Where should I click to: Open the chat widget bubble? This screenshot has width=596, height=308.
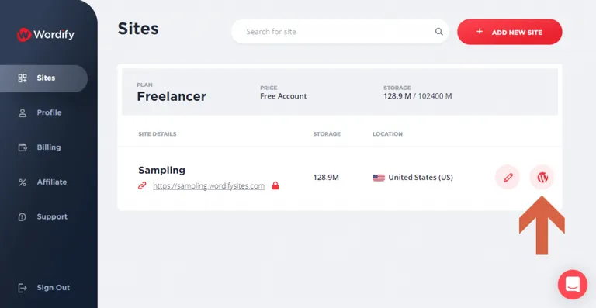click(573, 285)
